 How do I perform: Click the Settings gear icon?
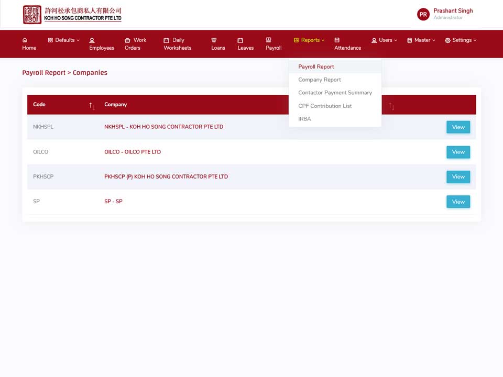pyautogui.click(x=447, y=40)
